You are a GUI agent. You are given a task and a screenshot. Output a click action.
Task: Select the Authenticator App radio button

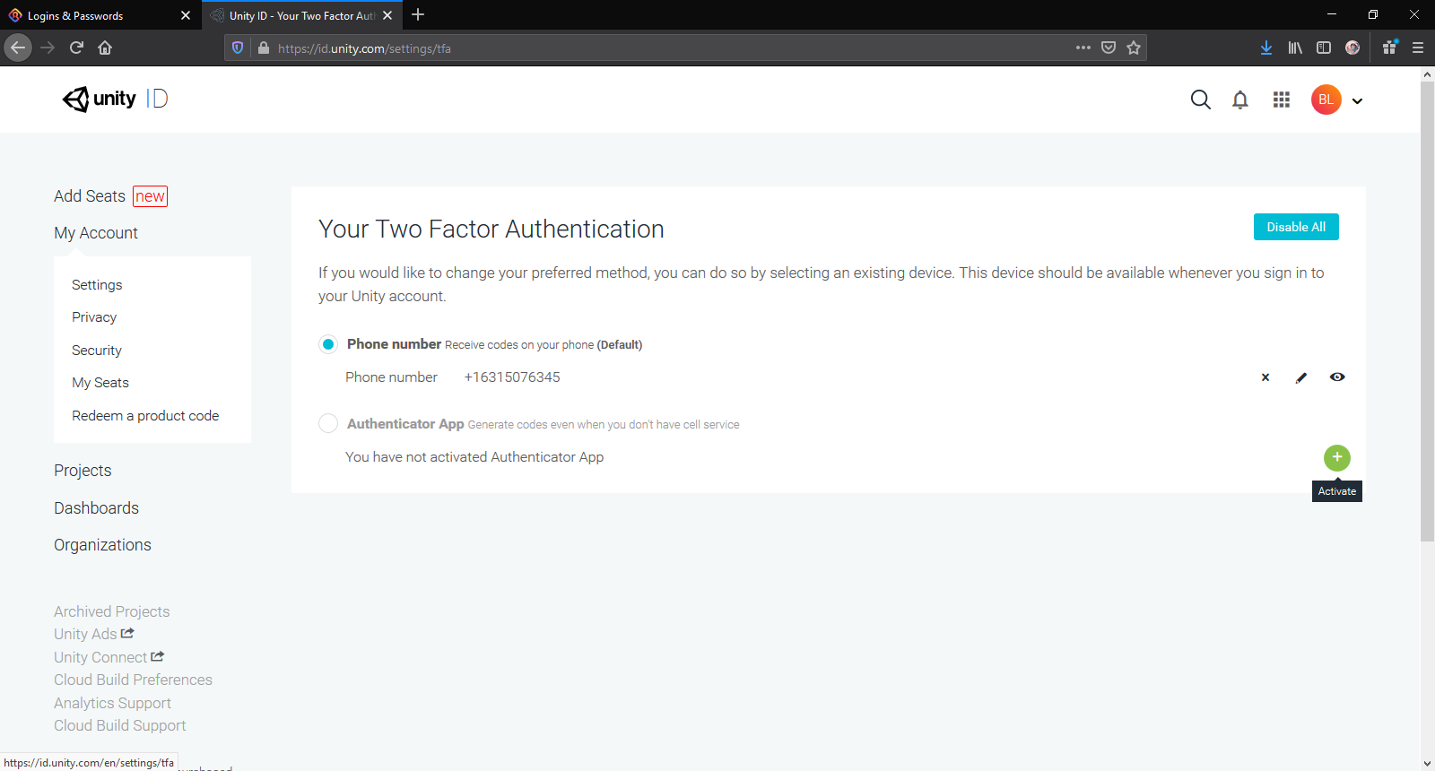point(328,423)
